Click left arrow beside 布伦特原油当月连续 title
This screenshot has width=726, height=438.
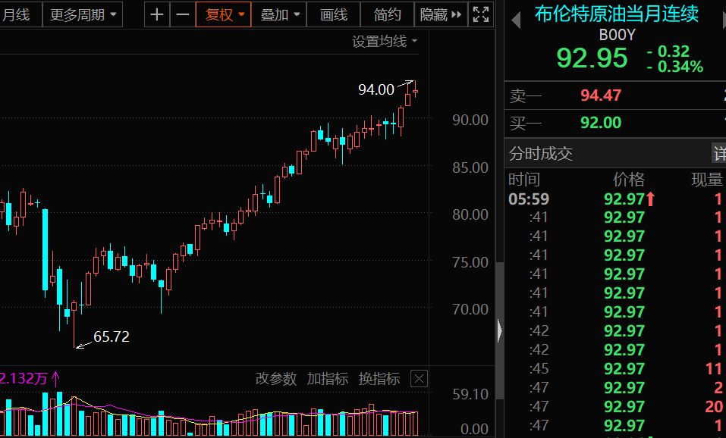coord(516,20)
